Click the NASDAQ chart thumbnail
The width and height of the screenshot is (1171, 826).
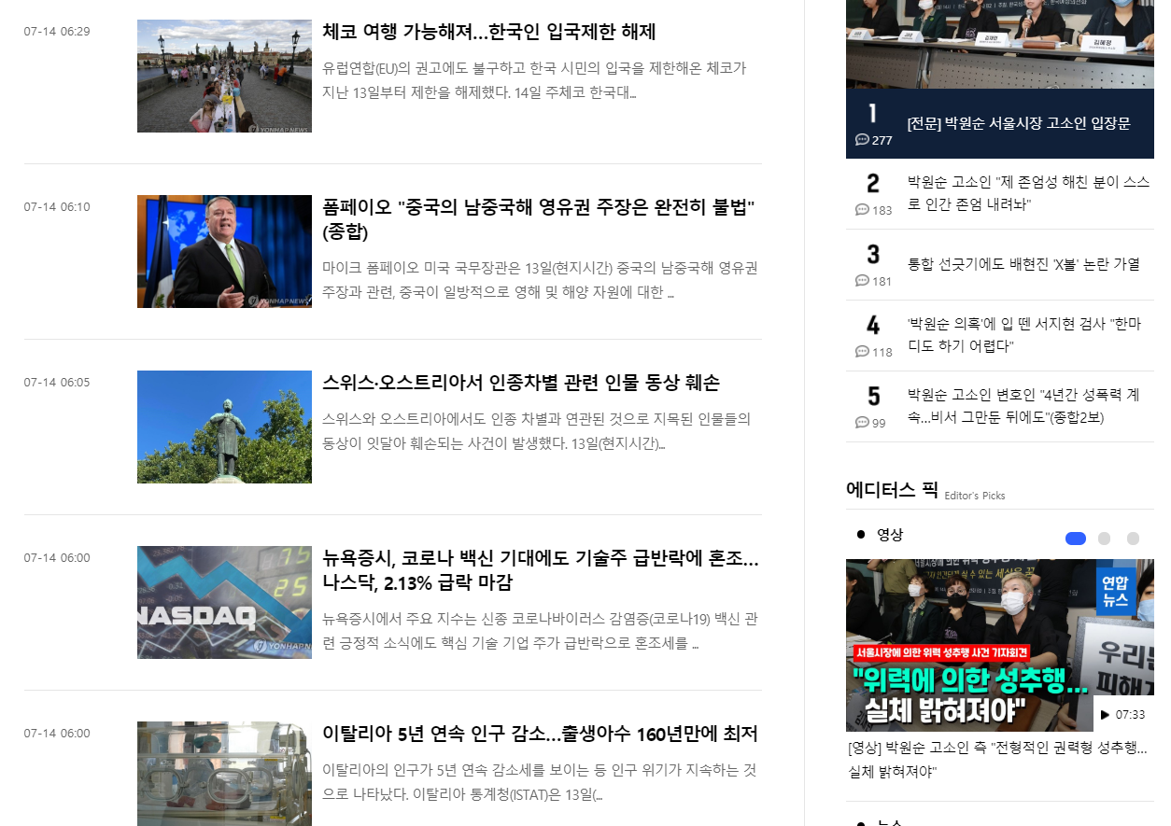[224, 602]
